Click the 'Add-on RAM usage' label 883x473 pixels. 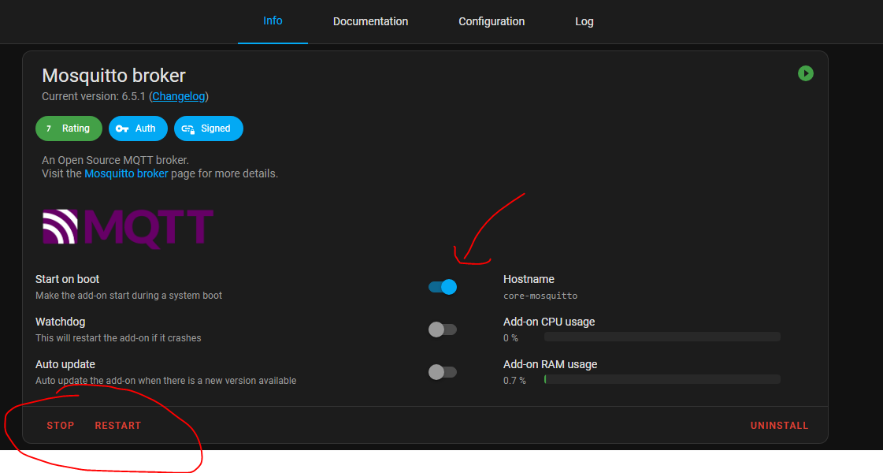point(550,365)
